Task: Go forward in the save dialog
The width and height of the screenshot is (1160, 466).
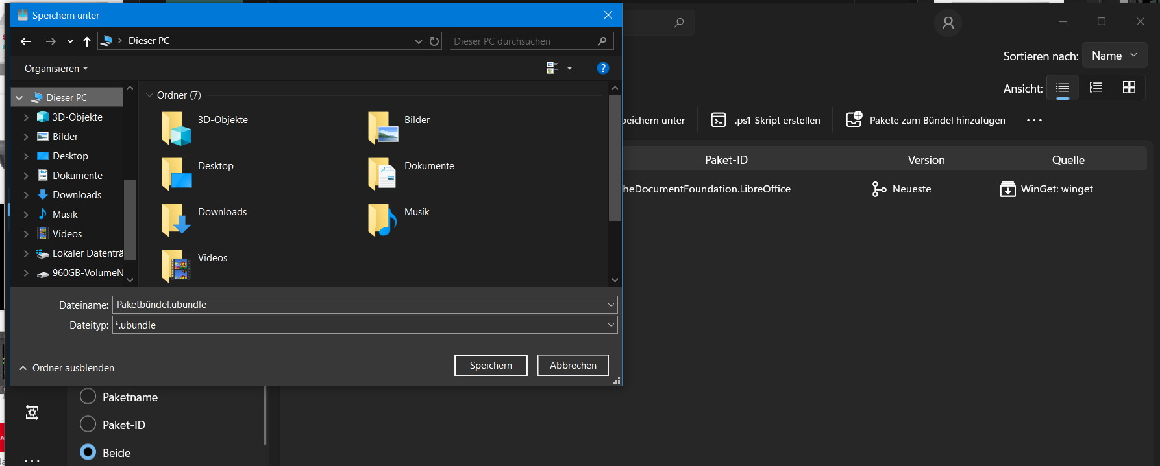Action: pos(51,41)
